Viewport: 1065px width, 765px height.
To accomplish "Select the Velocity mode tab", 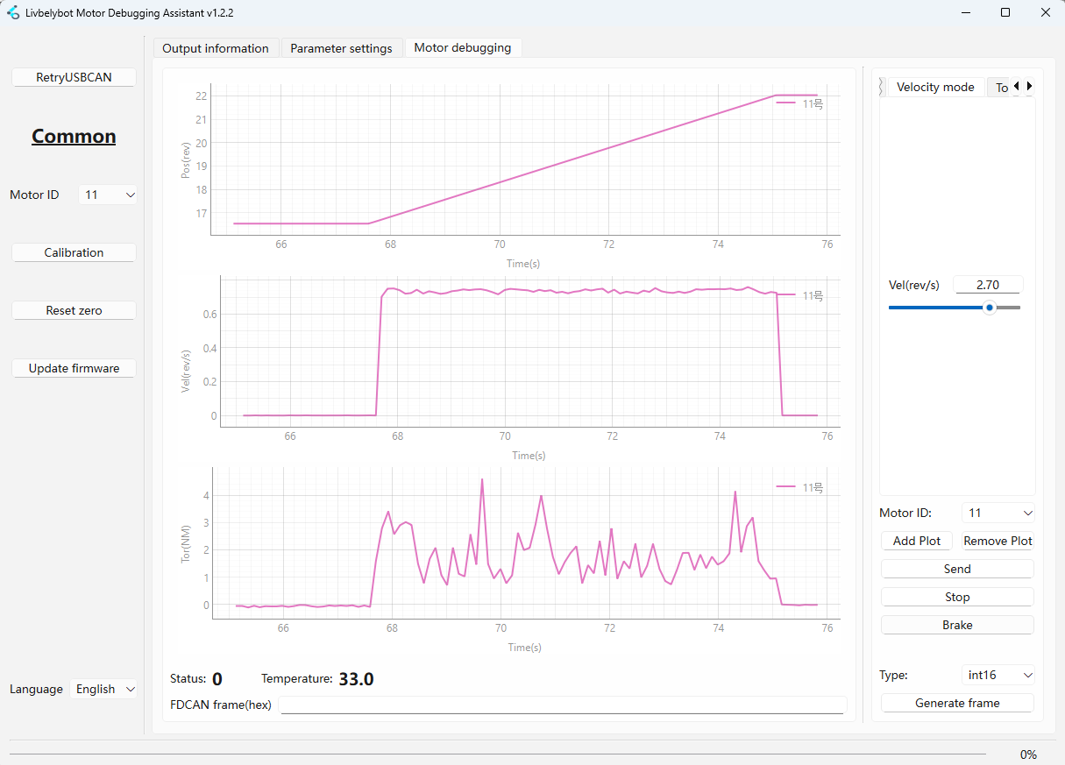I will point(935,87).
